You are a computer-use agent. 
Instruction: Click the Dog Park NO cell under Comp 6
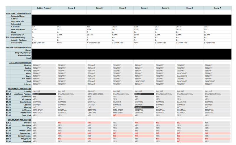[x=190, y=141]
